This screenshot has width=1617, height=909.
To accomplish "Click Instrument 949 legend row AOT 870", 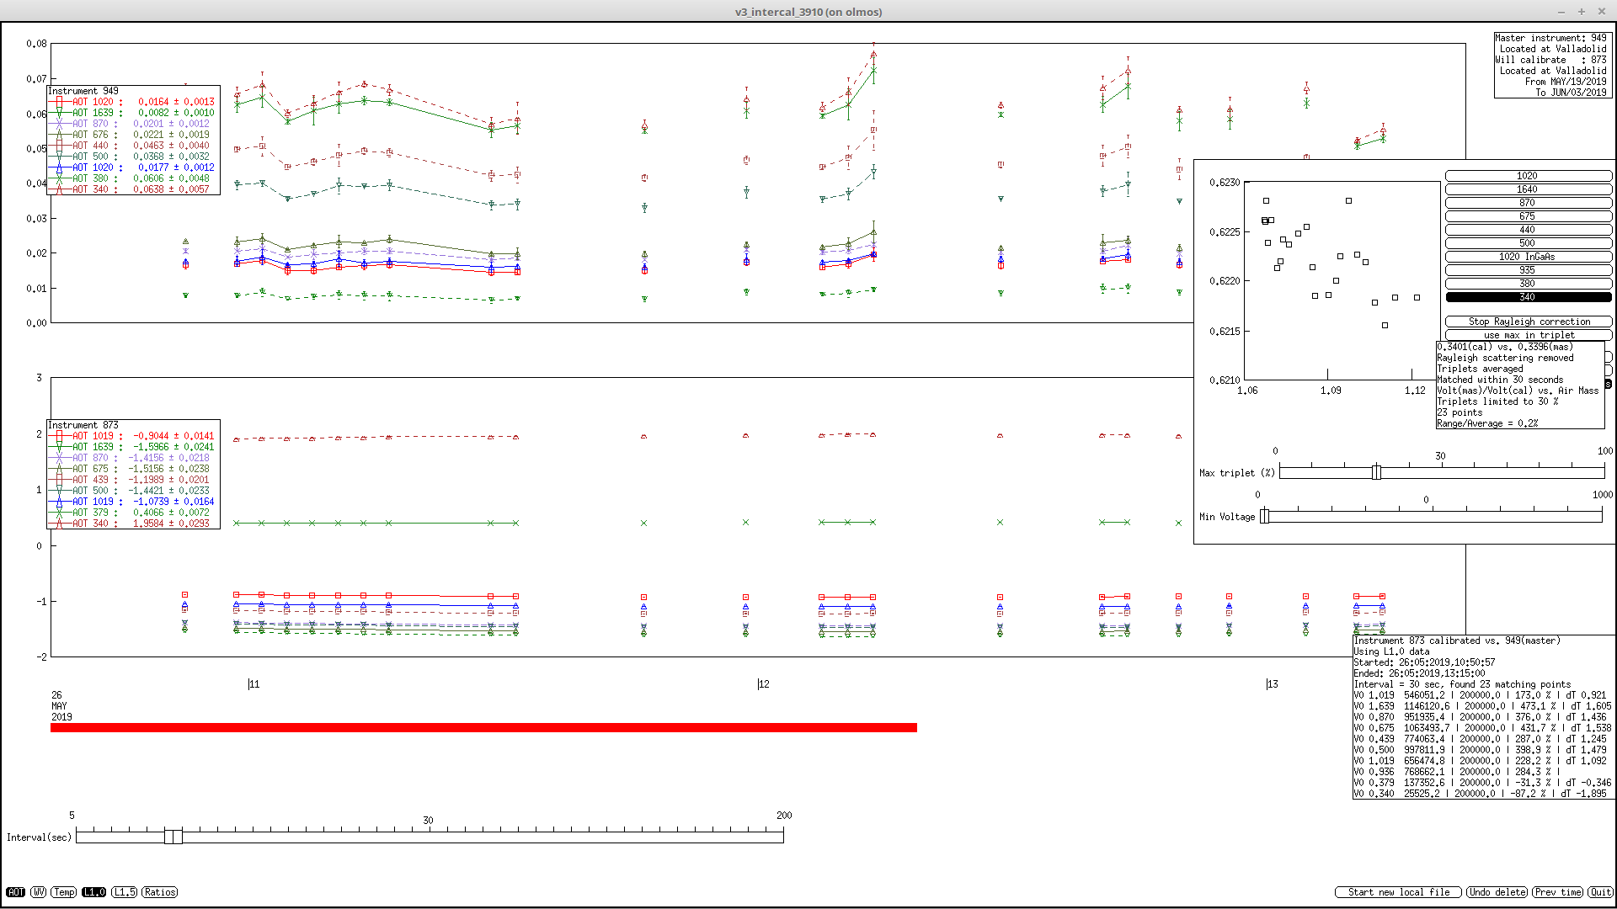I will (133, 124).
